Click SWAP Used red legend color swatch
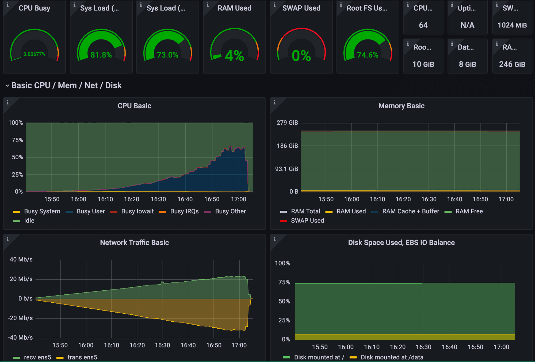The image size is (535, 362). (x=283, y=221)
